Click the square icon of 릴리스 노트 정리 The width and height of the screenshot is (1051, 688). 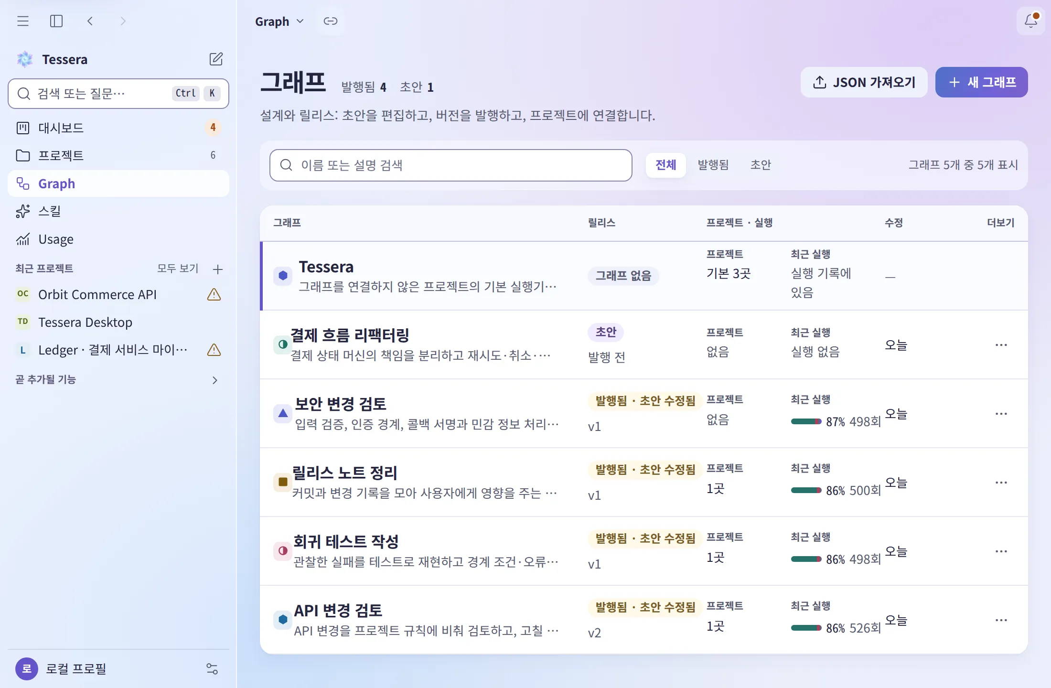coord(283,482)
